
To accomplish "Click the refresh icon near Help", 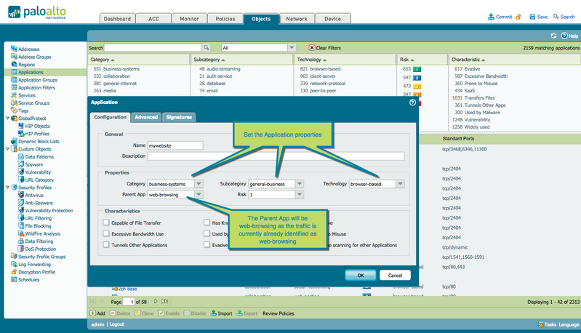I will pyautogui.click(x=553, y=36).
